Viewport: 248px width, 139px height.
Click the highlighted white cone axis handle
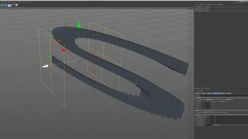pyautogui.click(x=45, y=66)
